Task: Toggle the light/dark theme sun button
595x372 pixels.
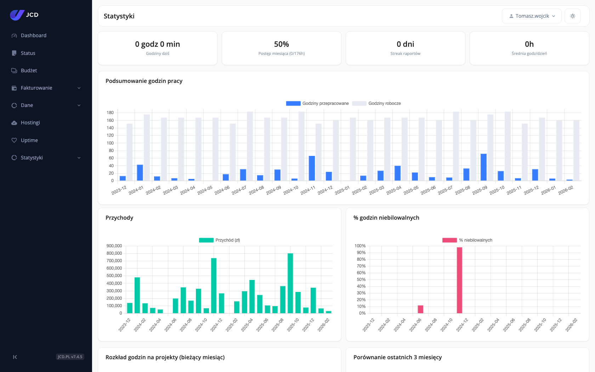Action: [x=573, y=16]
